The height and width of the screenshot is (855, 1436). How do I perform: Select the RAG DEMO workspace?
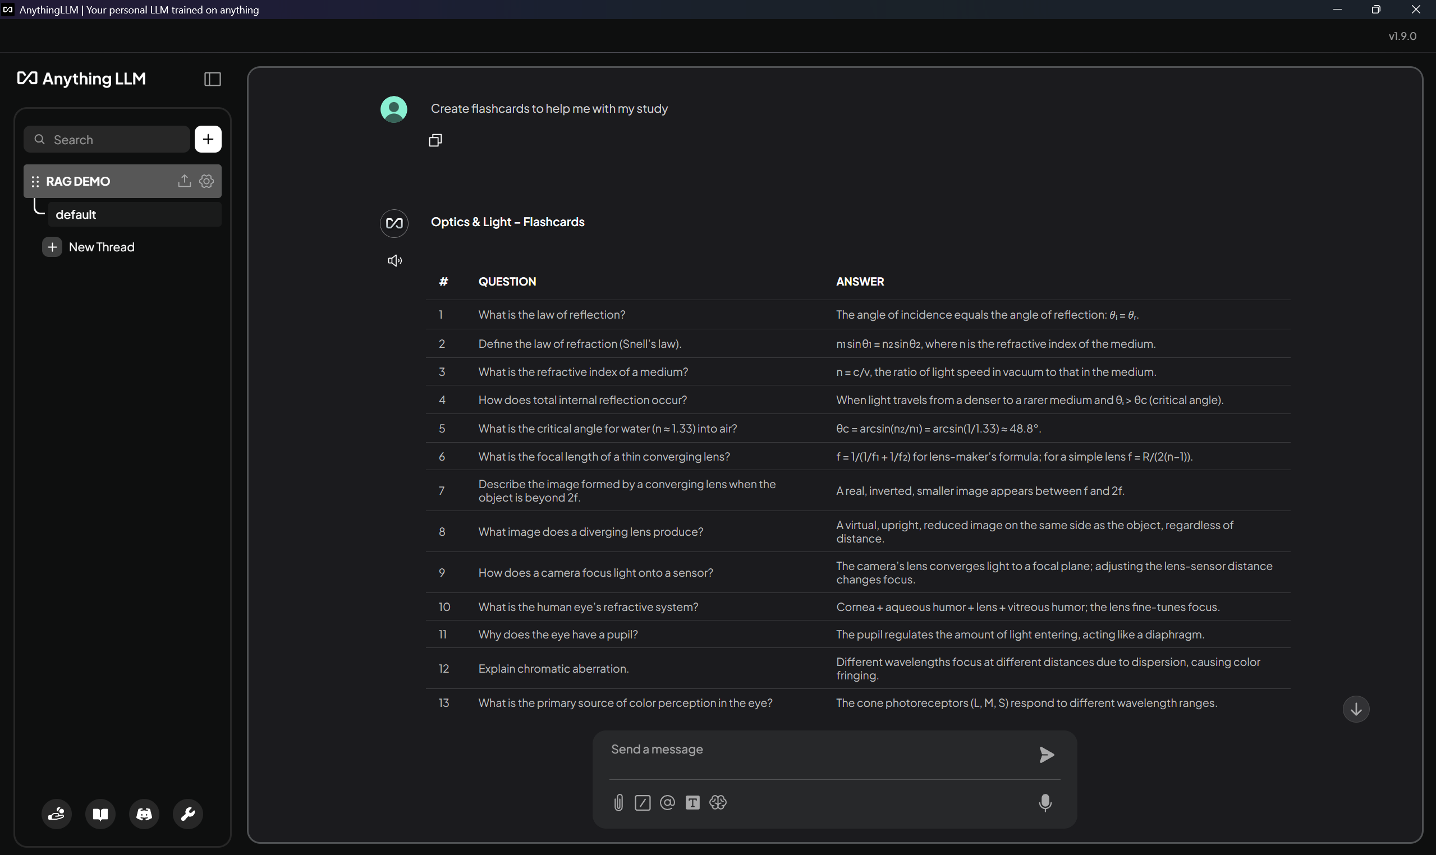(79, 181)
